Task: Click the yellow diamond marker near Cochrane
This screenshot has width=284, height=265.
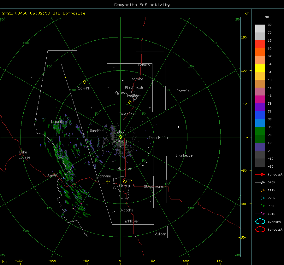Action: 108,182
